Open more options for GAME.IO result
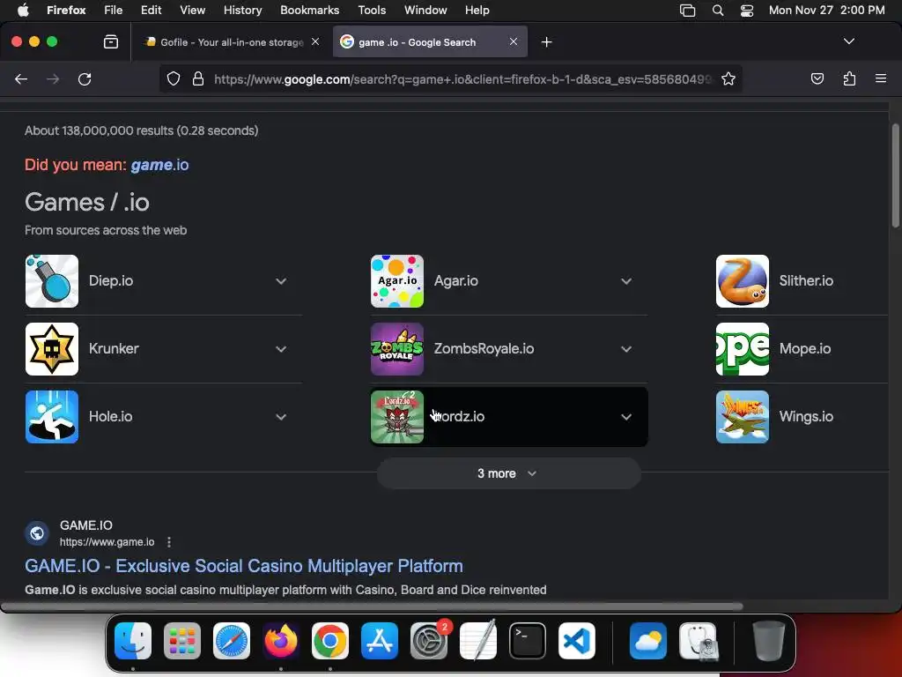Image resolution: width=902 pixels, height=677 pixels. click(x=168, y=542)
